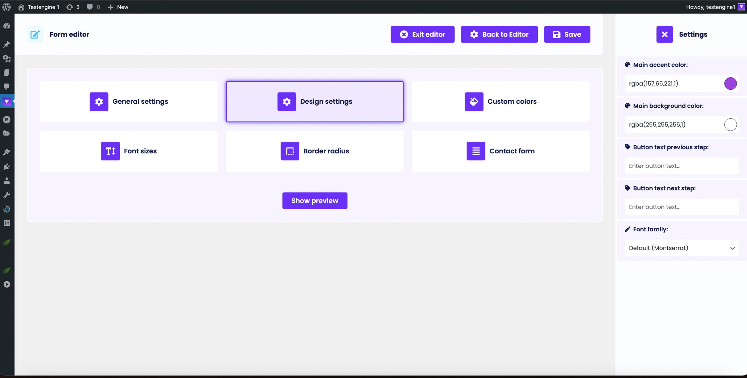Click the lower green leaf sidebar icon
The image size is (747, 378).
coord(7,270)
